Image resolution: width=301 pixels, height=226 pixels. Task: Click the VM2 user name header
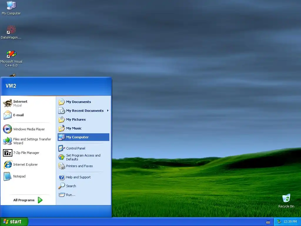coord(11,86)
